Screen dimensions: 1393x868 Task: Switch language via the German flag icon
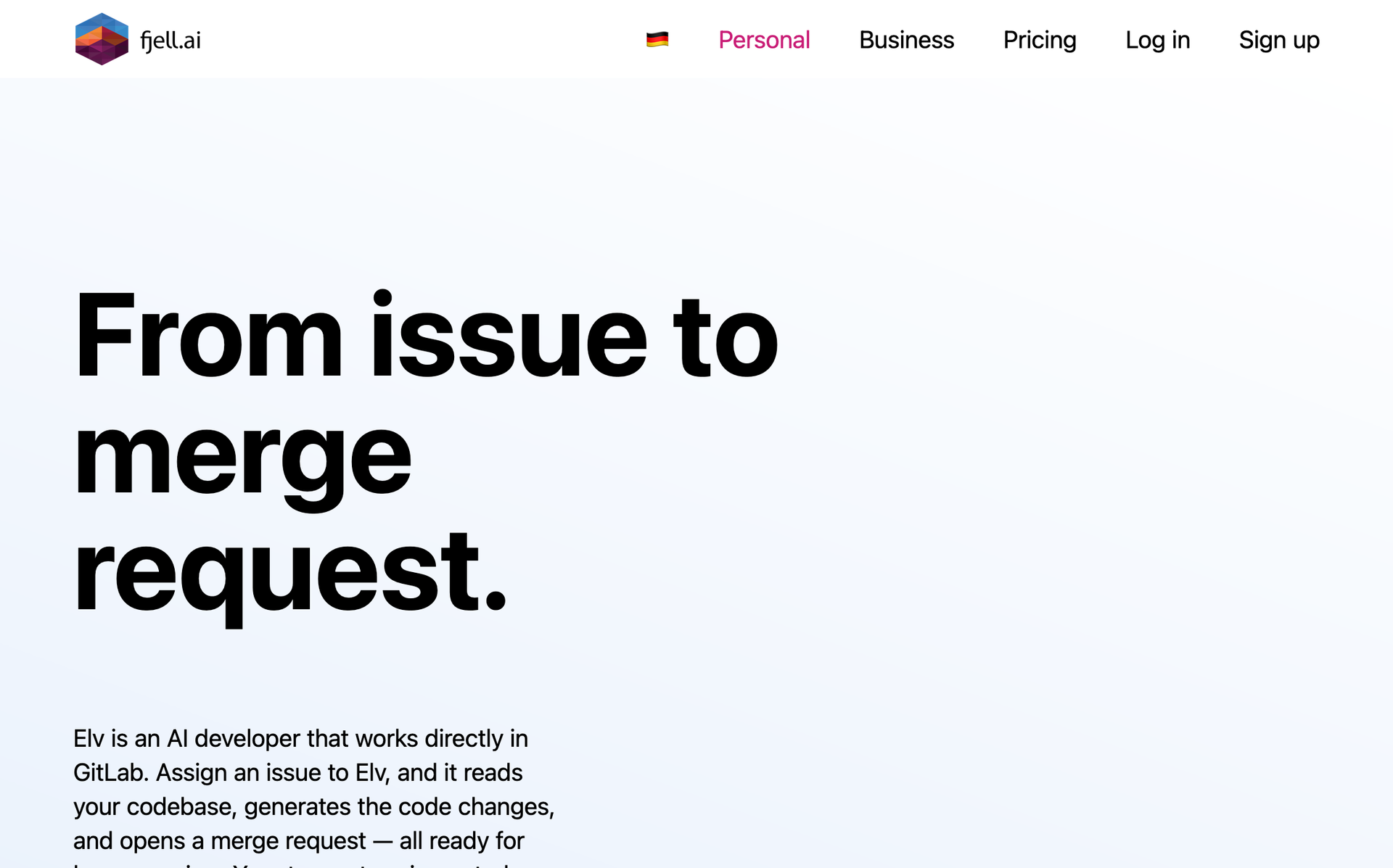click(657, 39)
